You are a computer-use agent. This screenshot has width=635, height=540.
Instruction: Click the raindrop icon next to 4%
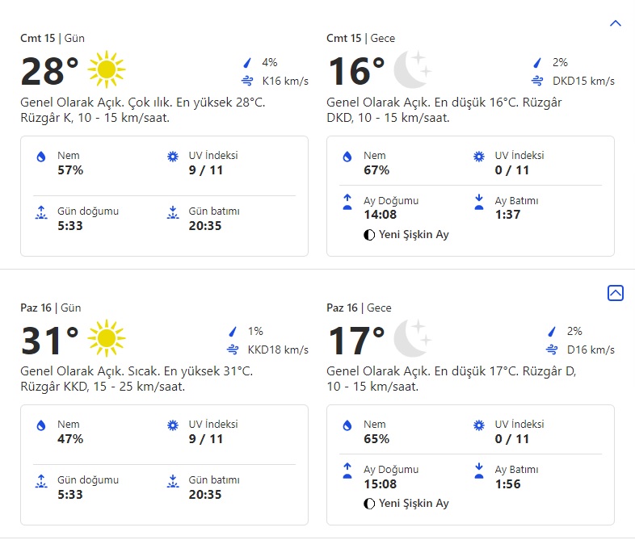tap(247, 63)
